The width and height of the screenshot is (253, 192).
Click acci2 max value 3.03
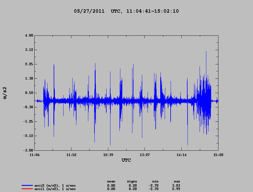click(x=176, y=186)
